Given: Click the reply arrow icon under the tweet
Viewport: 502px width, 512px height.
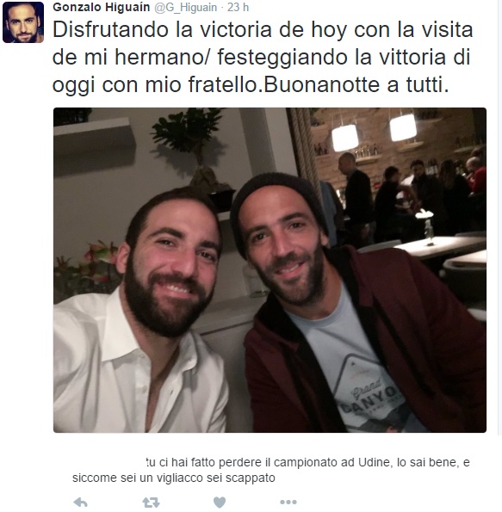Looking at the screenshot, I should (80, 502).
